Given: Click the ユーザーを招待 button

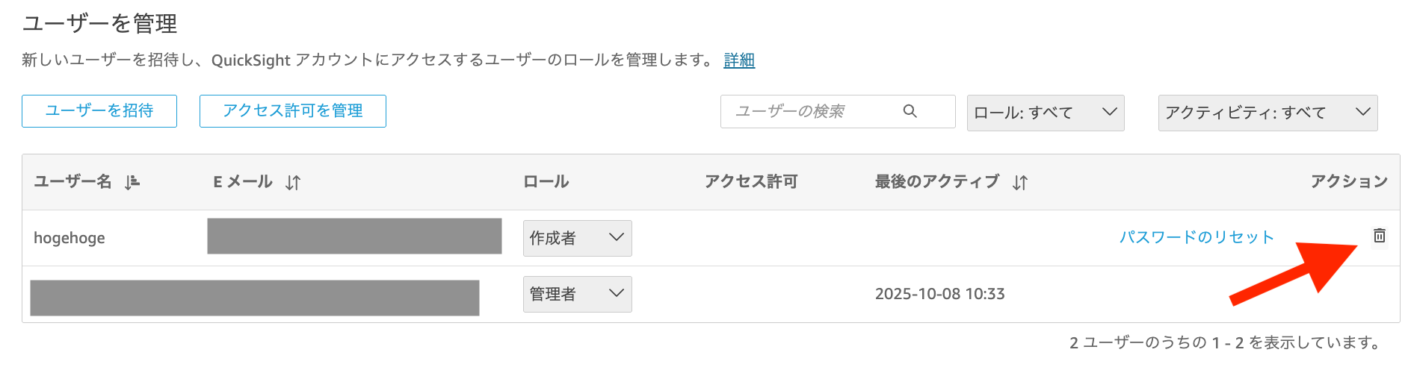Looking at the screenshot, I should 99,111.
